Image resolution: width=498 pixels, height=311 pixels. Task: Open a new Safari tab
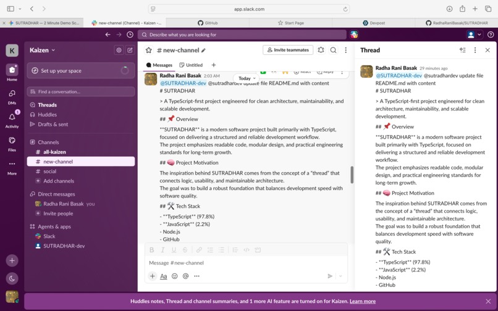click(x=475, y=9)
